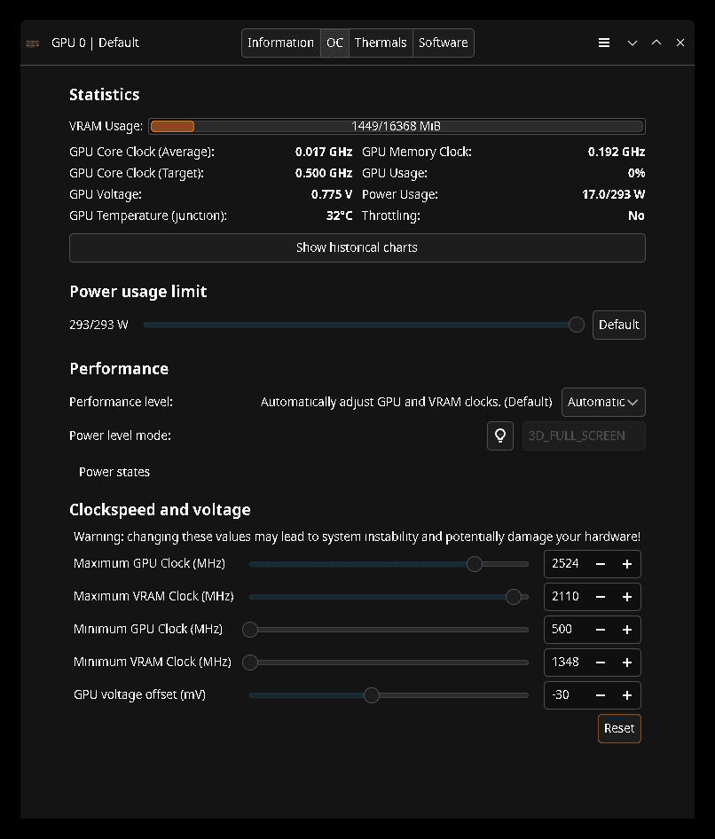Viewport: 715px width, 839px height.
Task: Decrease Minimum GPU Clock with minus
Action: coord(601,630)
